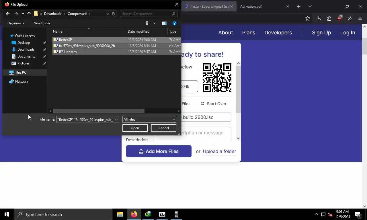Open Documents in navigation pane
This screenshot has height=220, width=367.
coord(26,56)
